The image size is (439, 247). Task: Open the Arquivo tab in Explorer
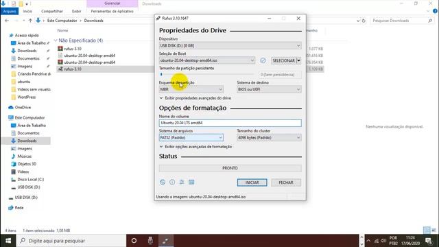coord(10,11)
